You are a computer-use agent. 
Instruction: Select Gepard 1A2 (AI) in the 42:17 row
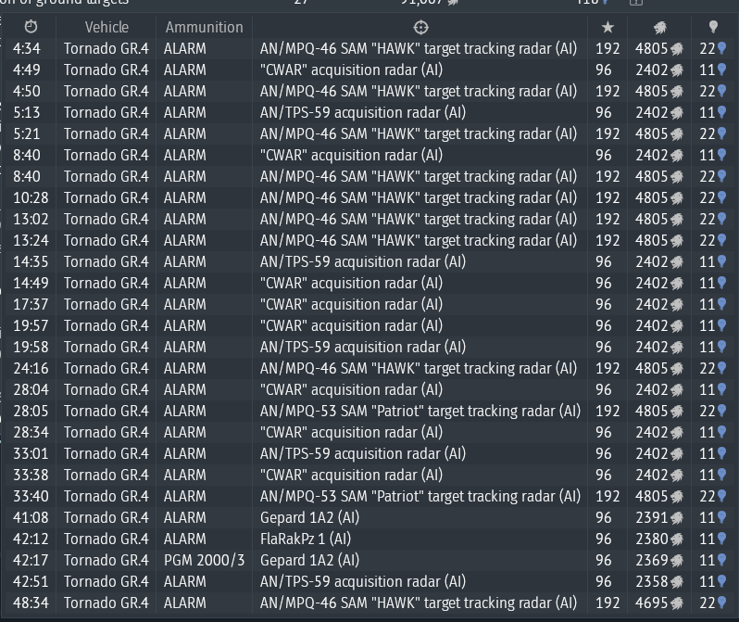(x=309, y=560)
